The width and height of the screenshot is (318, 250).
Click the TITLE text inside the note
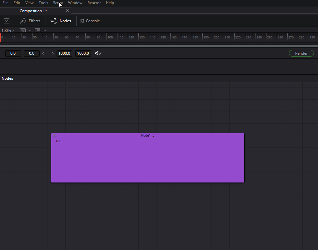[x=58, y=141]
